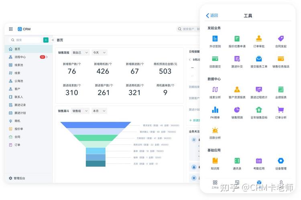Open the 我自己 dropdown in 销售简报
301x200 pixels.
click(x=80, y=52)
